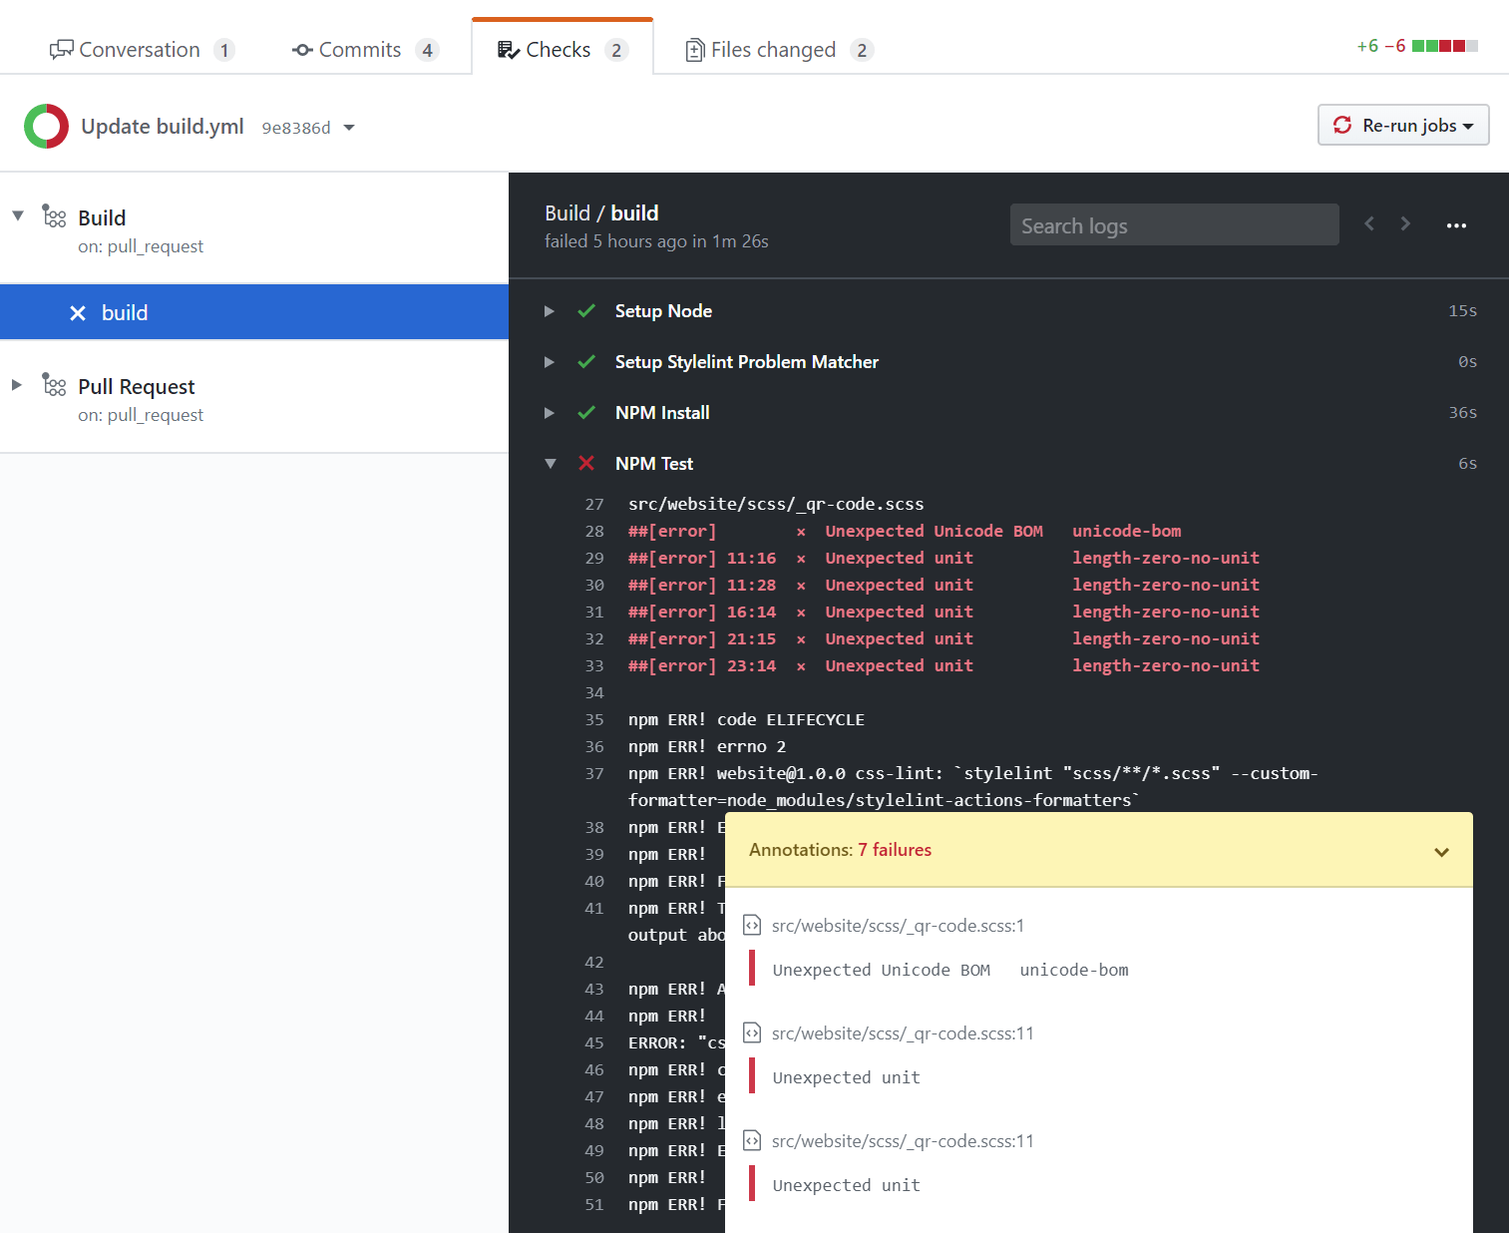Click the red-green check status donut icon
Screen dimensions: 1509x1233
46,127
